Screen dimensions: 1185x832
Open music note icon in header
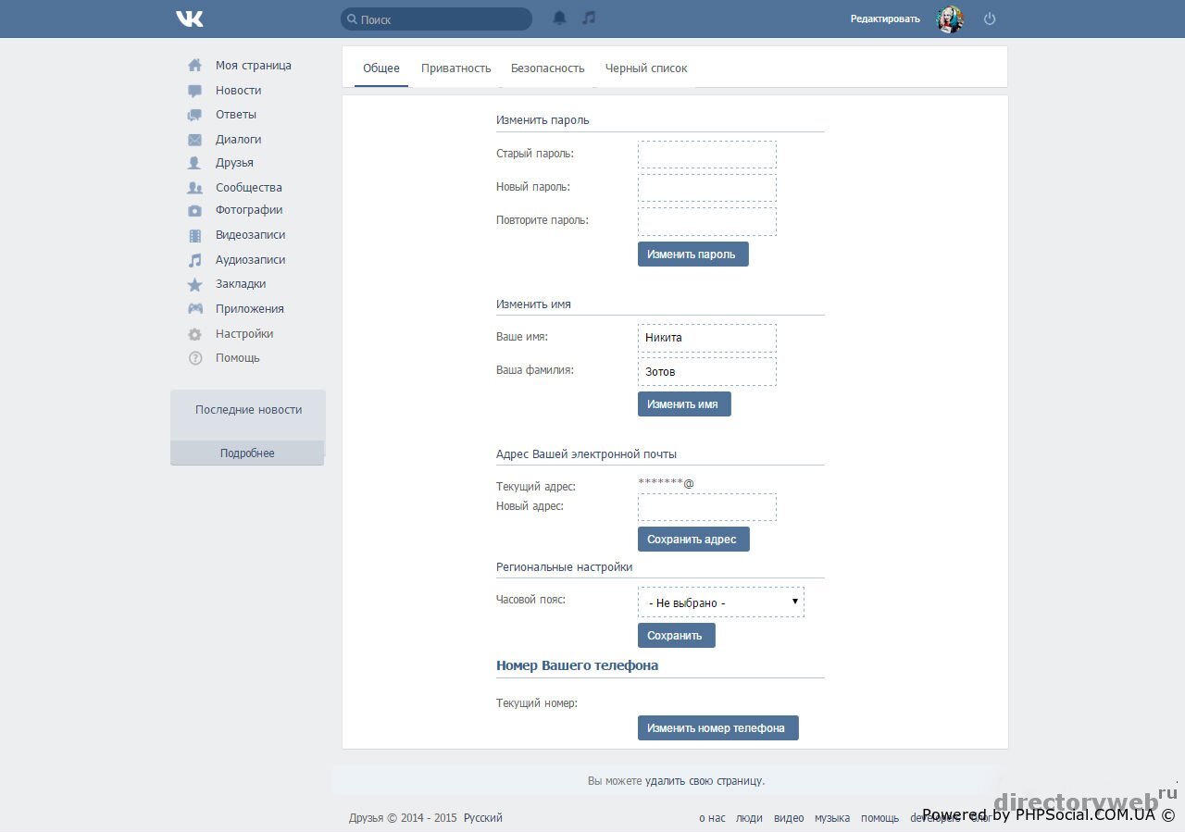pos(589,18)
